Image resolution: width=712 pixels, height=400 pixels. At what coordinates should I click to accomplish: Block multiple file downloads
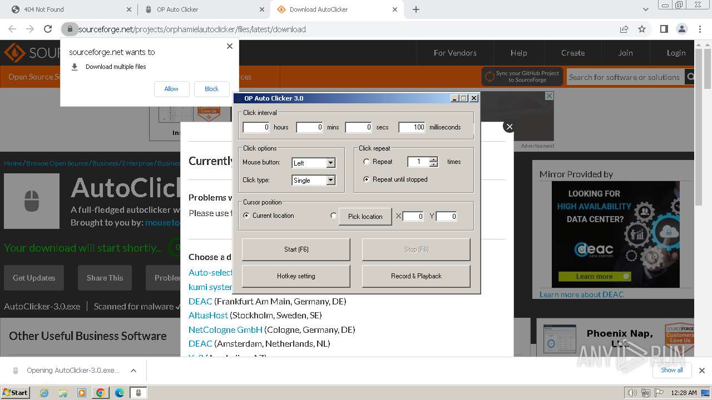[211, 89]
